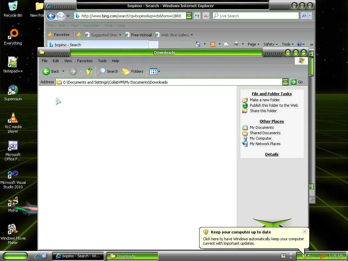
Task: Expand the Views dropdown arrow in Downloads
Action: coord(159,72)
